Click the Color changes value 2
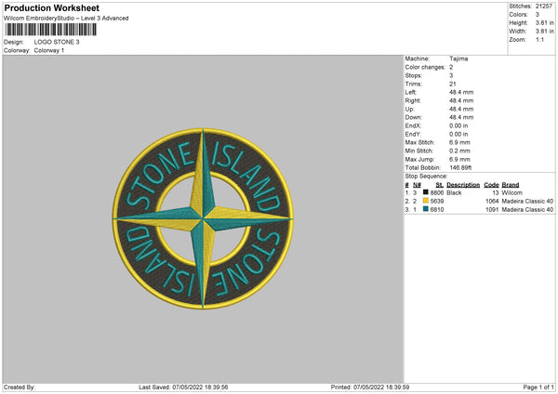The height and width of the screenshot is (394, 558). pyautogui.click(x=451, y=67)
